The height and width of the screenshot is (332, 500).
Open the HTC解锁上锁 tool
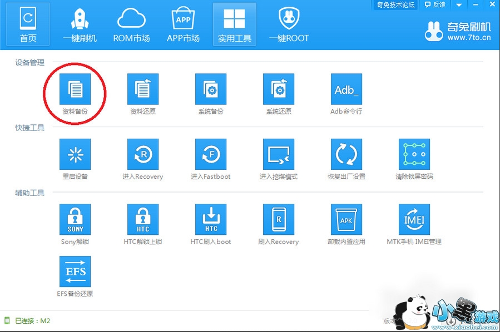point(143,219)
